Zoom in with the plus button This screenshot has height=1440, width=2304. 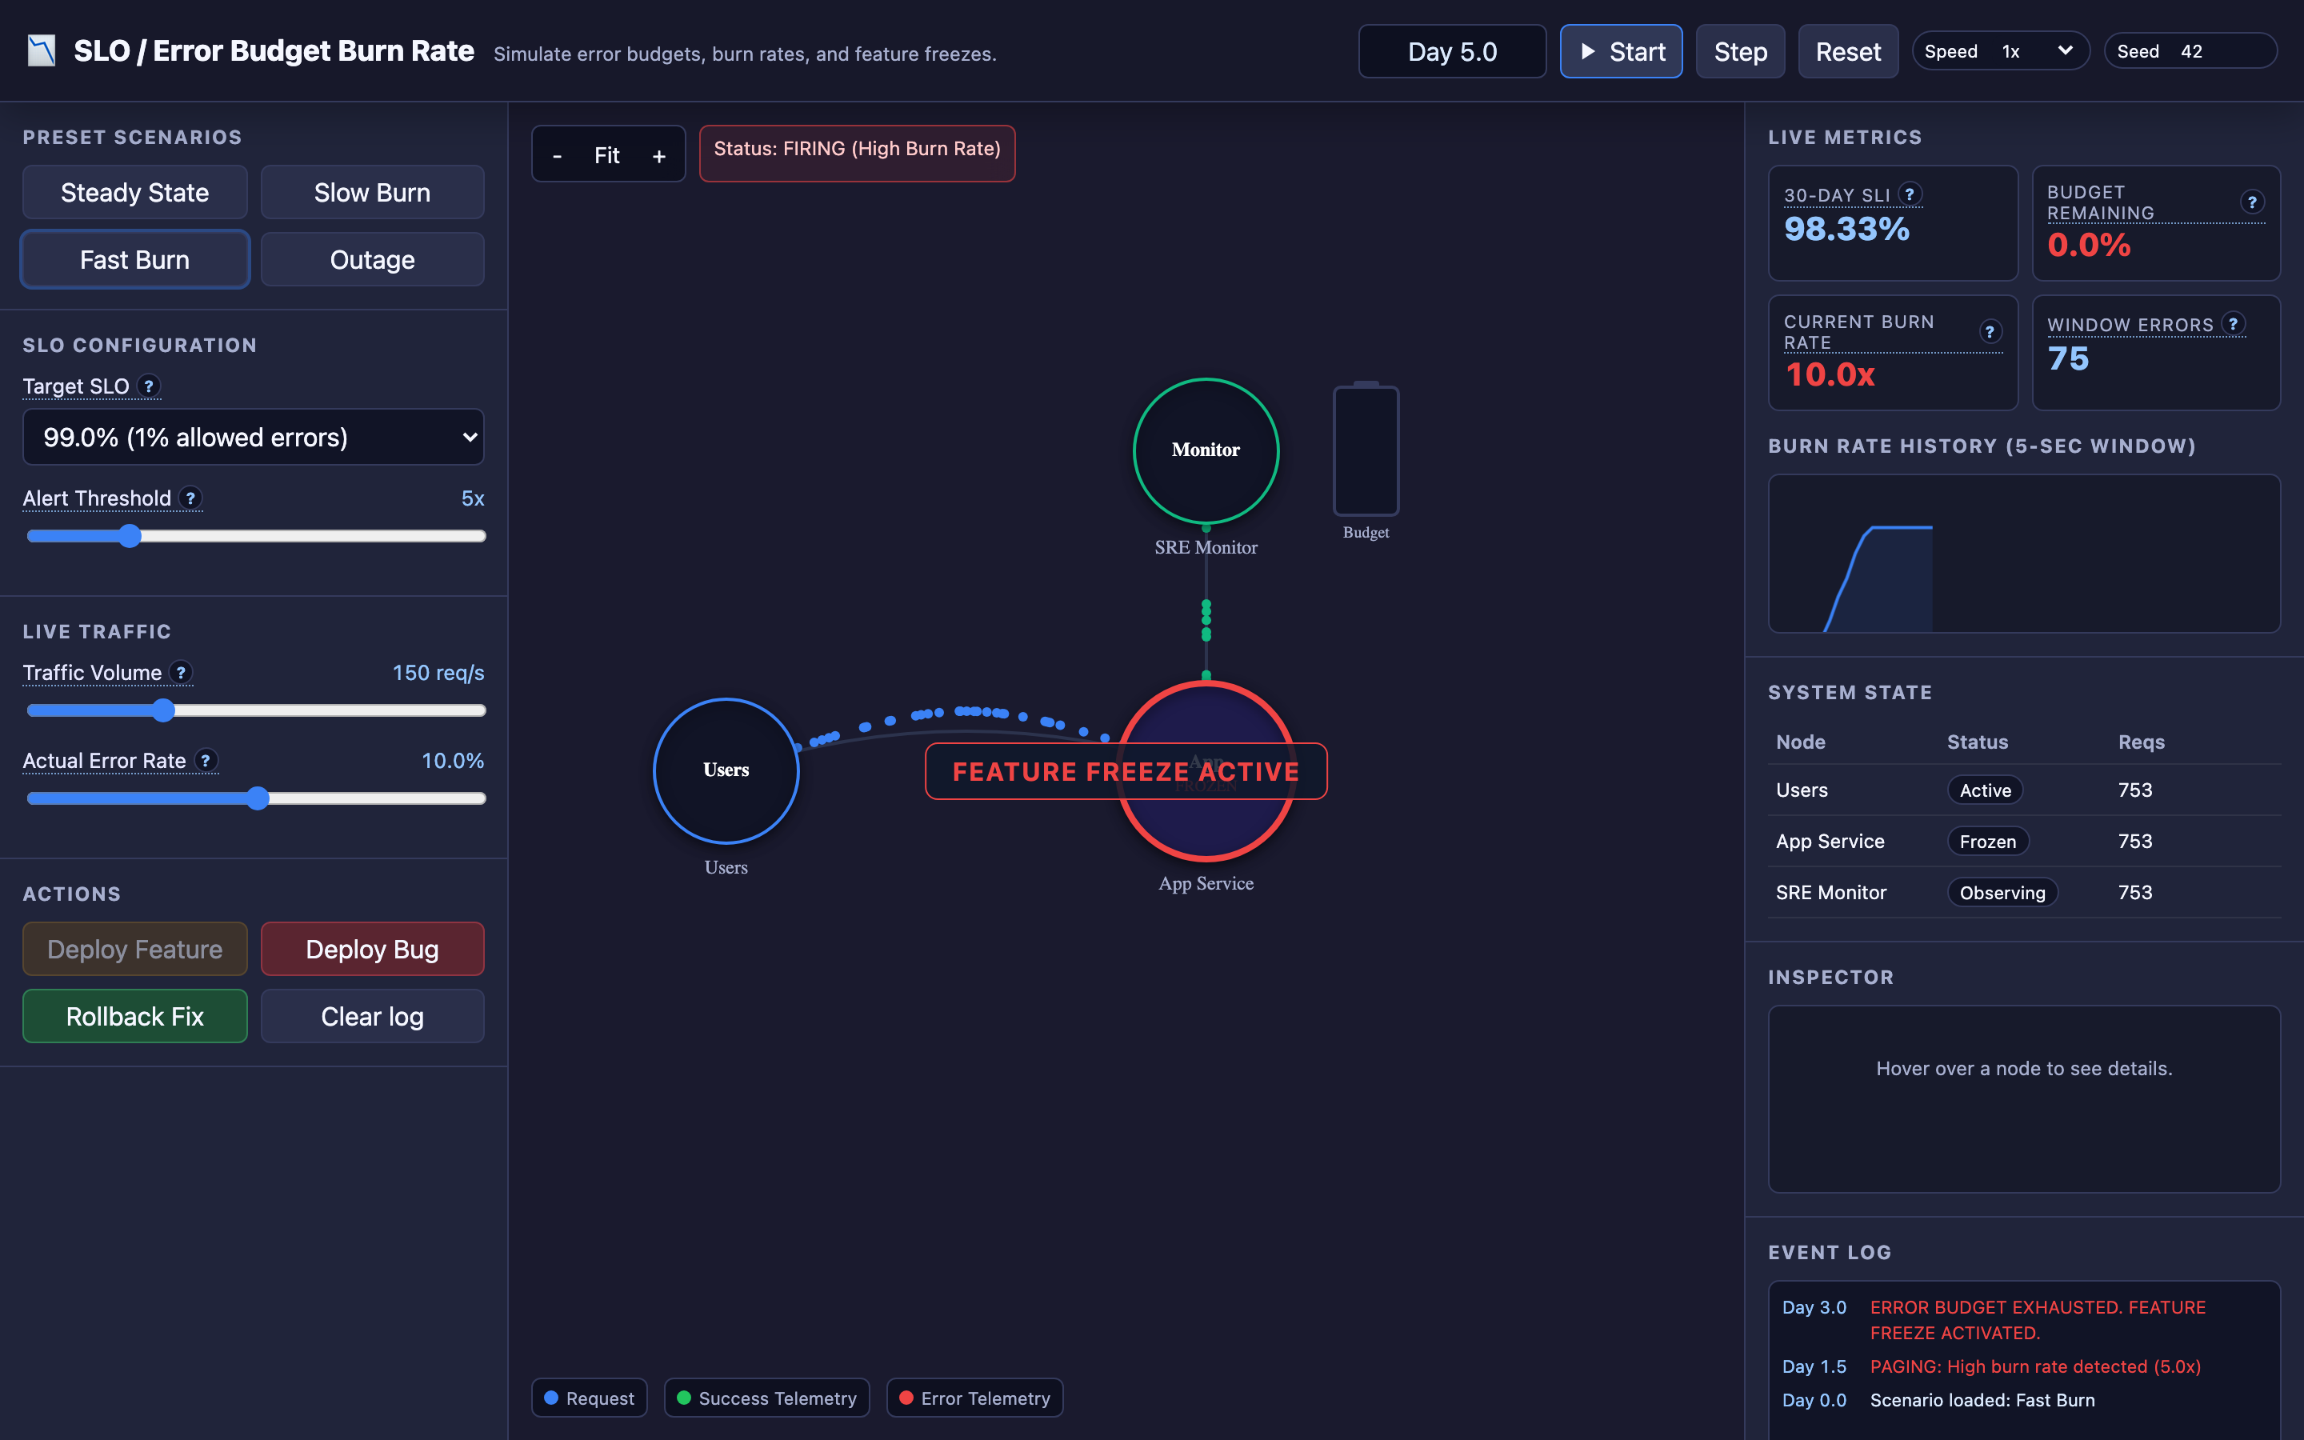[x=659, y=155]
